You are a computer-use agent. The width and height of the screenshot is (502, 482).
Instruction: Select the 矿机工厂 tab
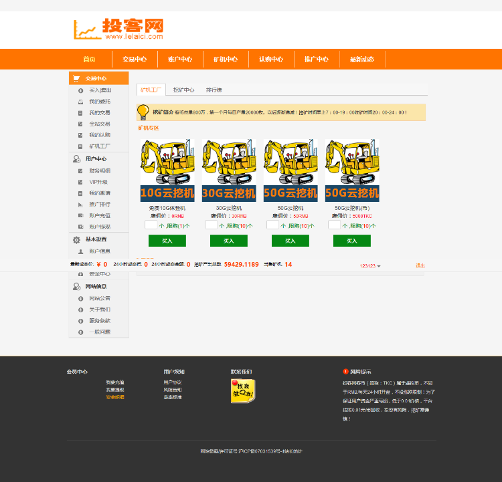pyautogui.click(x=151, y=90)
